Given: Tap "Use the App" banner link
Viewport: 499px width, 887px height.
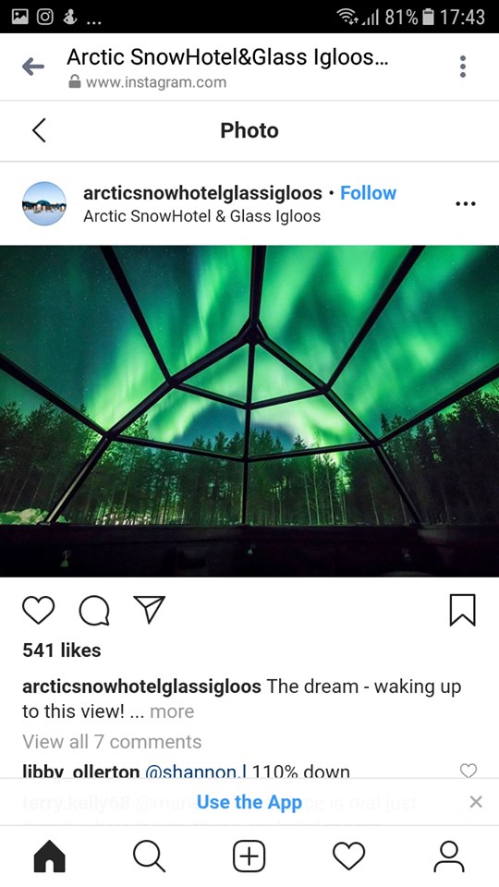Looking at the screenshot, I should (249, 802).
